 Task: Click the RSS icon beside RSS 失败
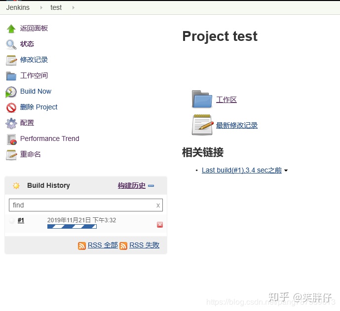click(x=123, y=246)
